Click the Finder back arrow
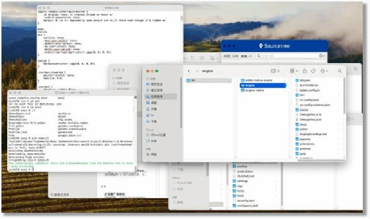Screen dimensions: 370x219 189,71
